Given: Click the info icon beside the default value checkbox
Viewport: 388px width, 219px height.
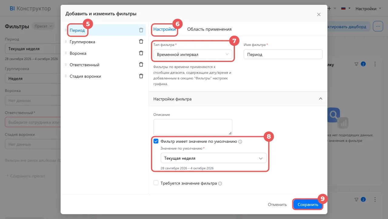Looking at the screenshot, I should [240, 141].
